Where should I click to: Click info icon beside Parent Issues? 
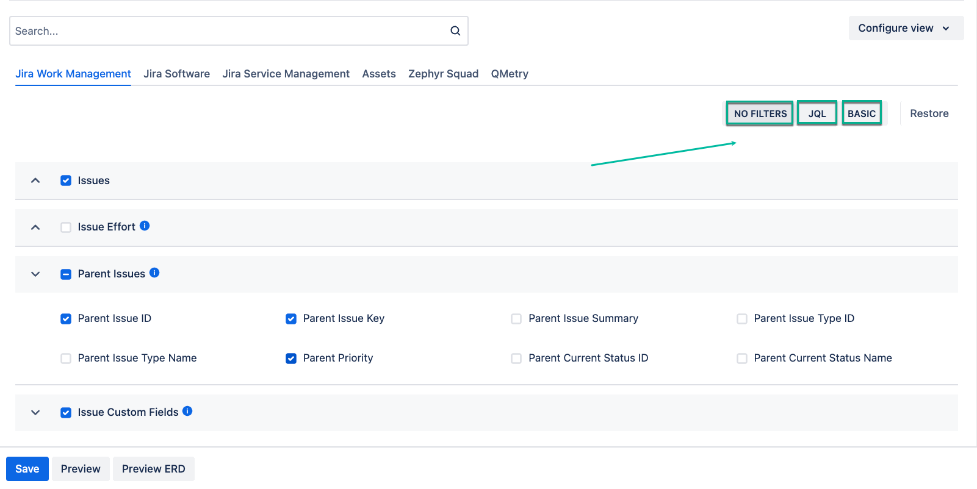tap(154, 273)
